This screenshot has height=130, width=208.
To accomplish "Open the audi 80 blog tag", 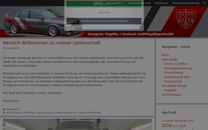I will [13, 112].
